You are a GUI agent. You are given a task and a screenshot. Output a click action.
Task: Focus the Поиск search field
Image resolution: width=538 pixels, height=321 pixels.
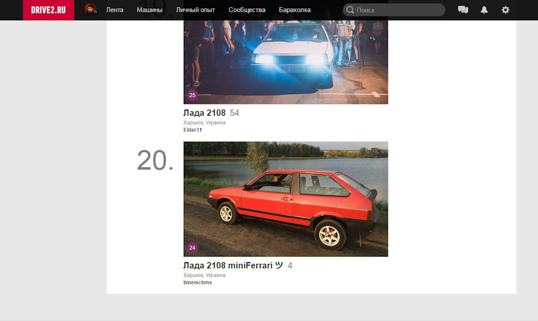coord(394,10)
